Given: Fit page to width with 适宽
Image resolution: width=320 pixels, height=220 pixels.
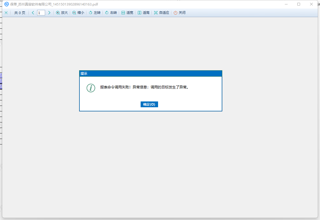Looking at the screenshot, I should 127,13.
